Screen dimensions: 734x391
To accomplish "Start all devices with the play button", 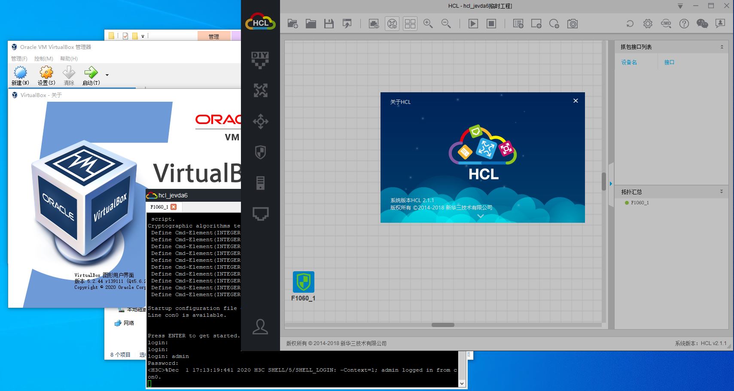I will pos(473,24).
